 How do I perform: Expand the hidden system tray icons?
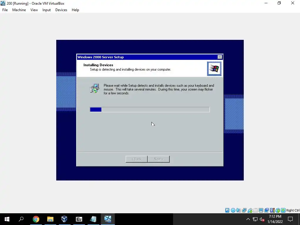point(248,219)
